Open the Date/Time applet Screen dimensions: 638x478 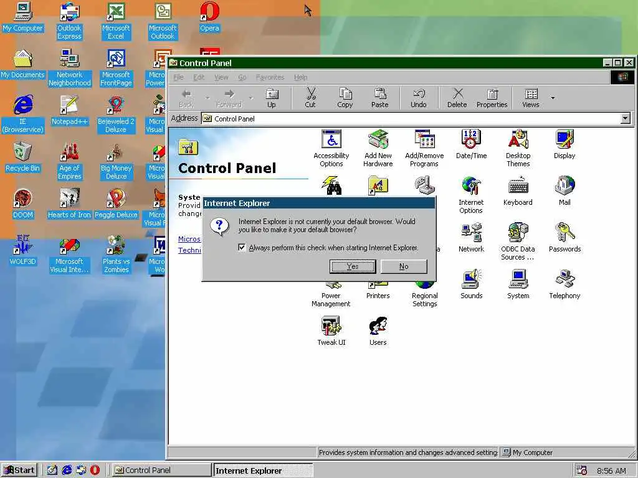471,144
